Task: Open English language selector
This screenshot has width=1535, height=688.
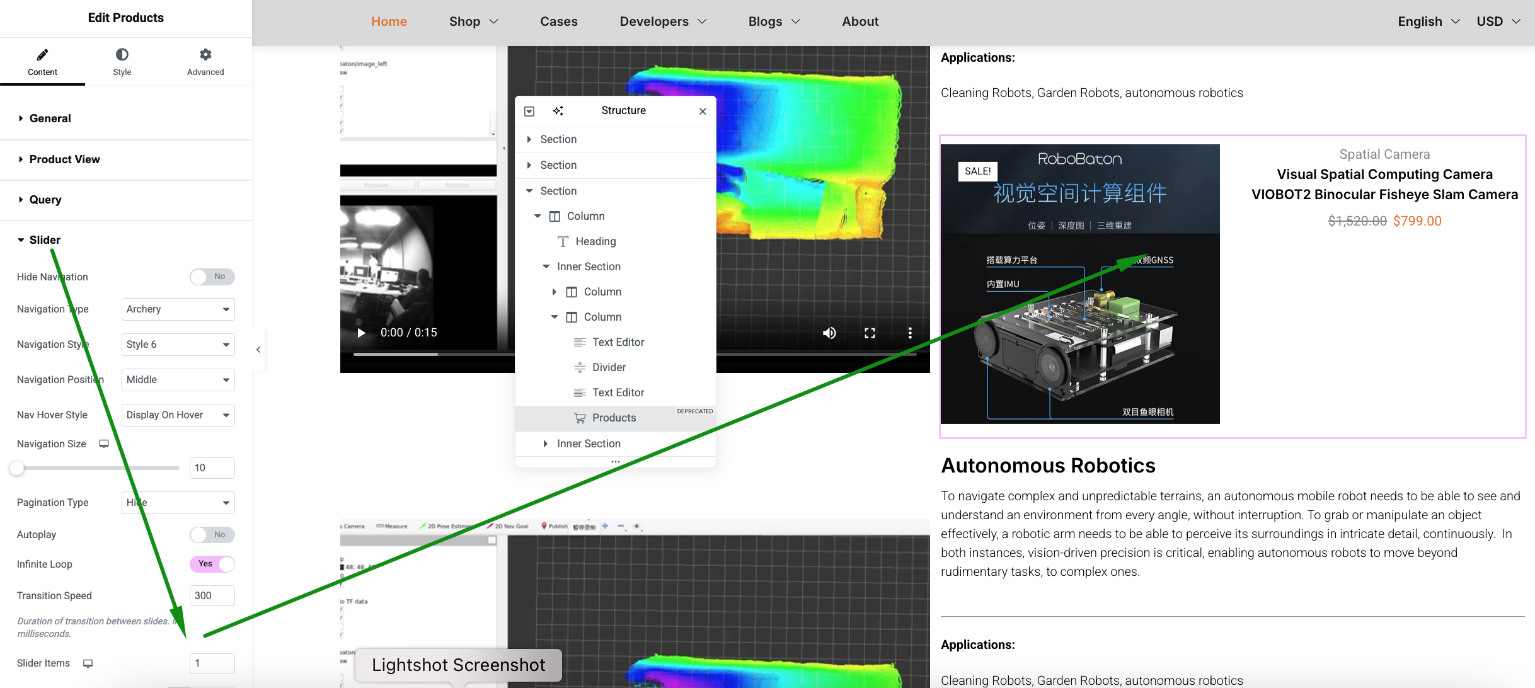Action: coord(1429,21)
